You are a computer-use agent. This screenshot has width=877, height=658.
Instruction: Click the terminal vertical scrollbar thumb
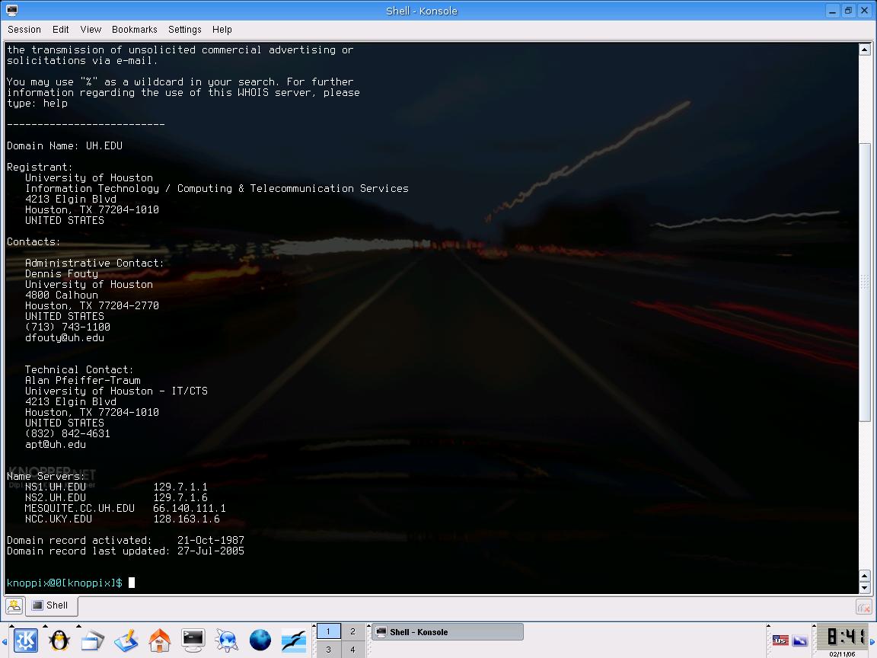(x=865, y=283)
